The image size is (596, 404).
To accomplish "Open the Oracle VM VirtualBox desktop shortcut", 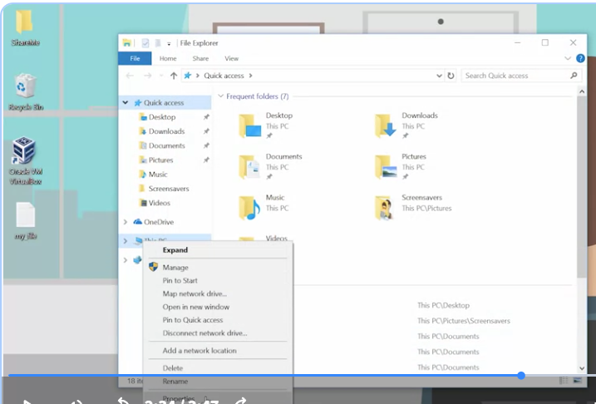I will click(25, 160).
